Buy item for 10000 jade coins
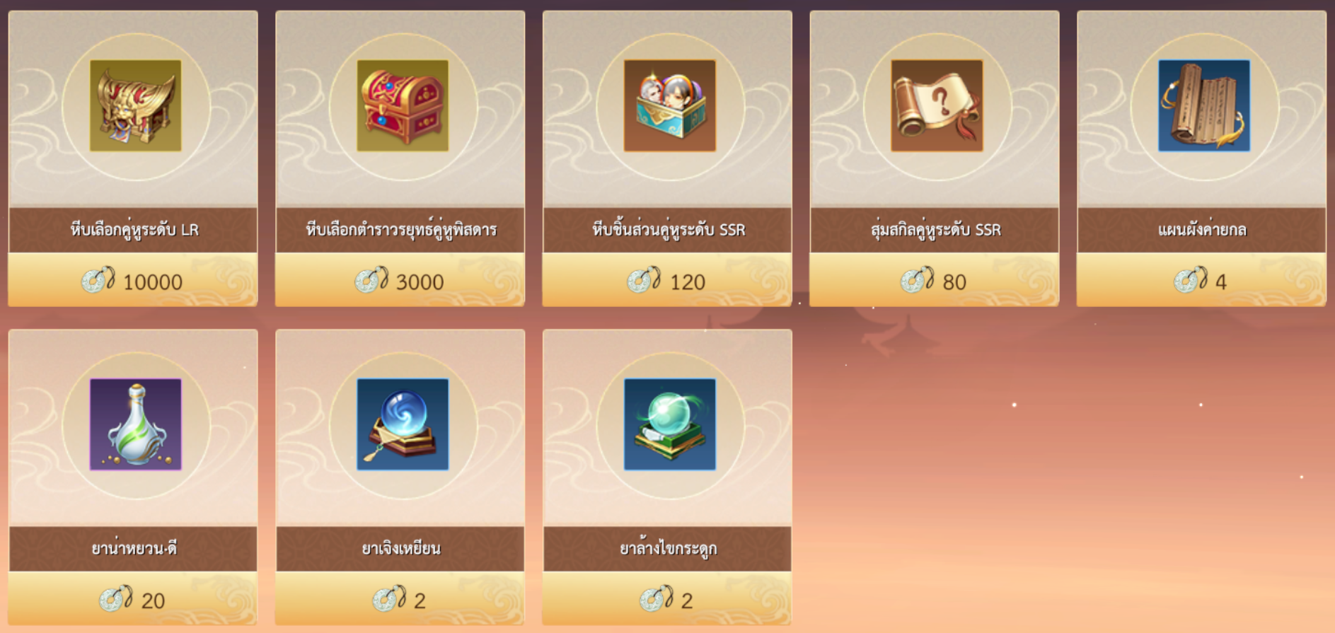The image size is (1335, 633). (x=133, y=280)
